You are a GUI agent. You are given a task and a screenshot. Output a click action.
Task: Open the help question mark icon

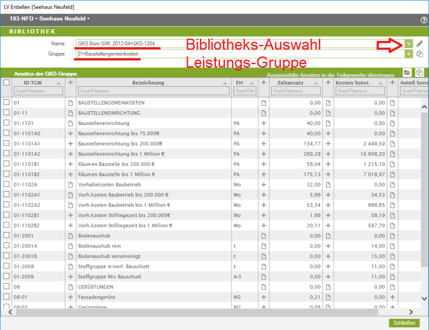tap(423, 20)
